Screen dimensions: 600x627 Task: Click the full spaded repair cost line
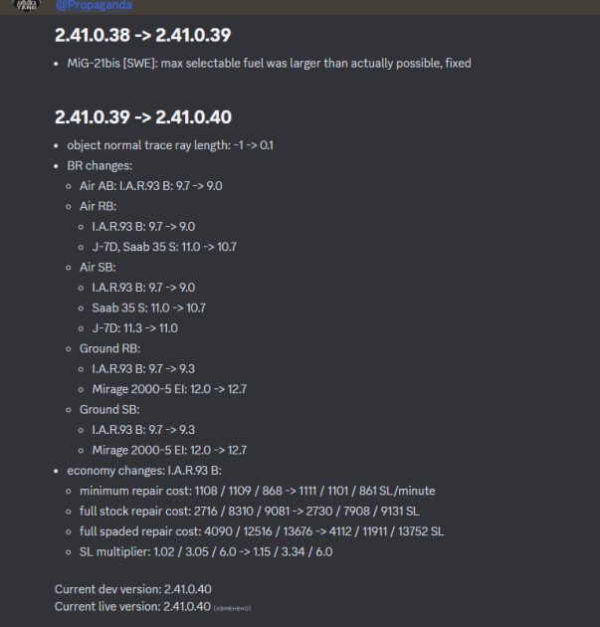tap(262, 531)
